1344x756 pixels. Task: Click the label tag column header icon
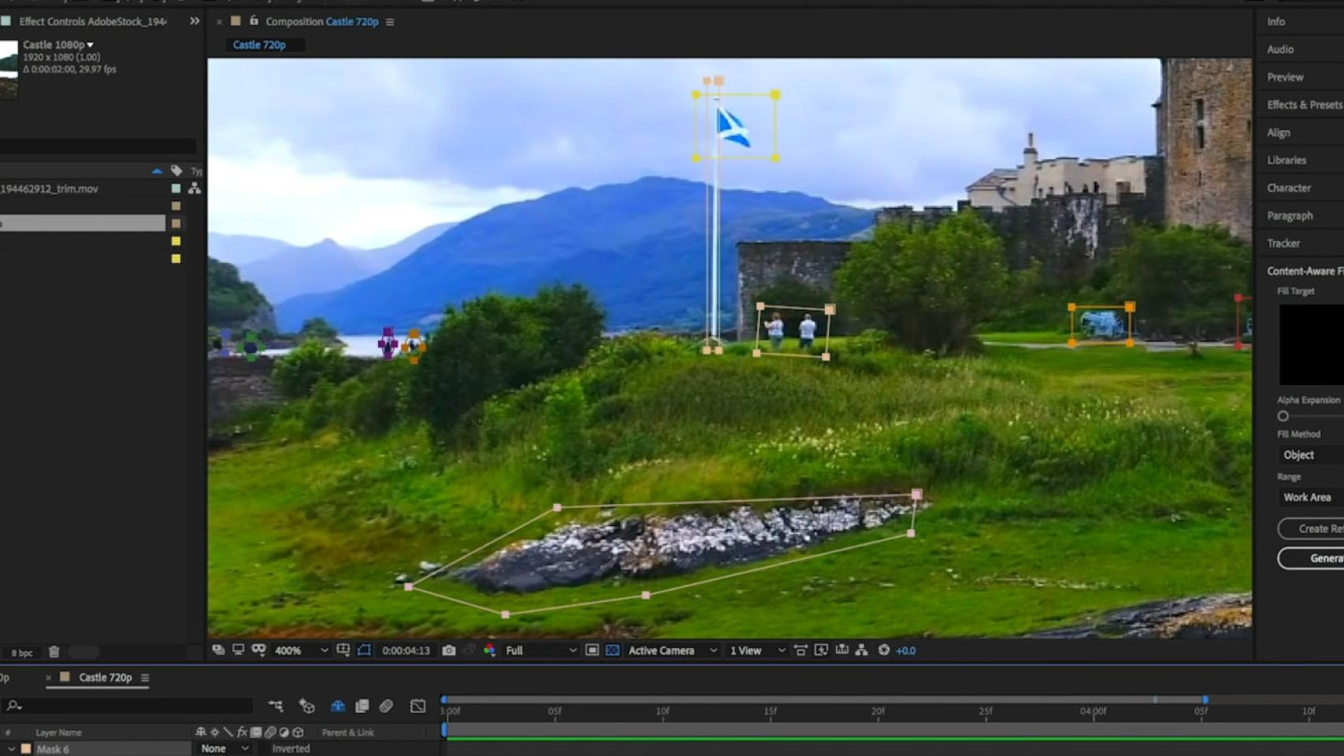(176, 170)
